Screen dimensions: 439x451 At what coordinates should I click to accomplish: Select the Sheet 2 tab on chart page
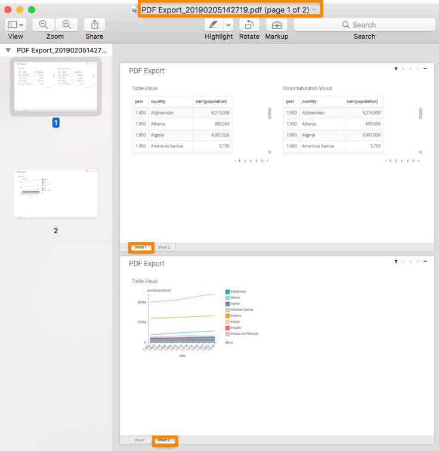point(164,440)
